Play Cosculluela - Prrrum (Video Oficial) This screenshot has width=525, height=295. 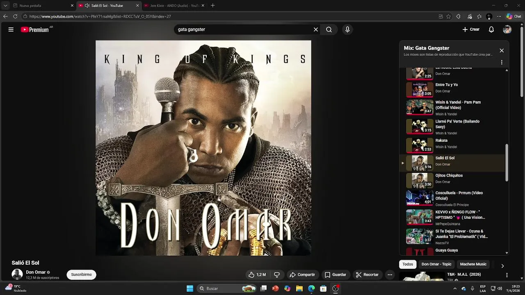point(452,199)
